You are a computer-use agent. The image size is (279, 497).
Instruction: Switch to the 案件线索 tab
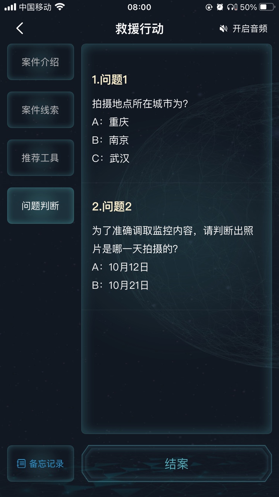pyautogui.click(x=40, y=110)
